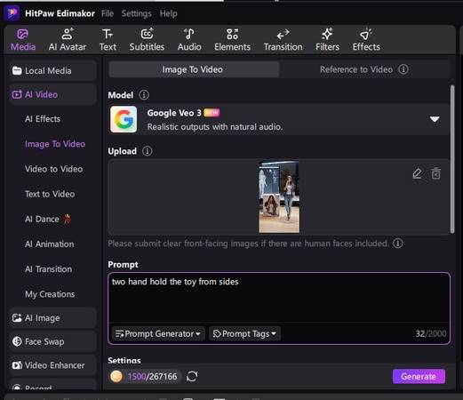Screen dimensions: 463x400
Task: Delete the uploaded image with the trash icon
Action: pos(435,173)
